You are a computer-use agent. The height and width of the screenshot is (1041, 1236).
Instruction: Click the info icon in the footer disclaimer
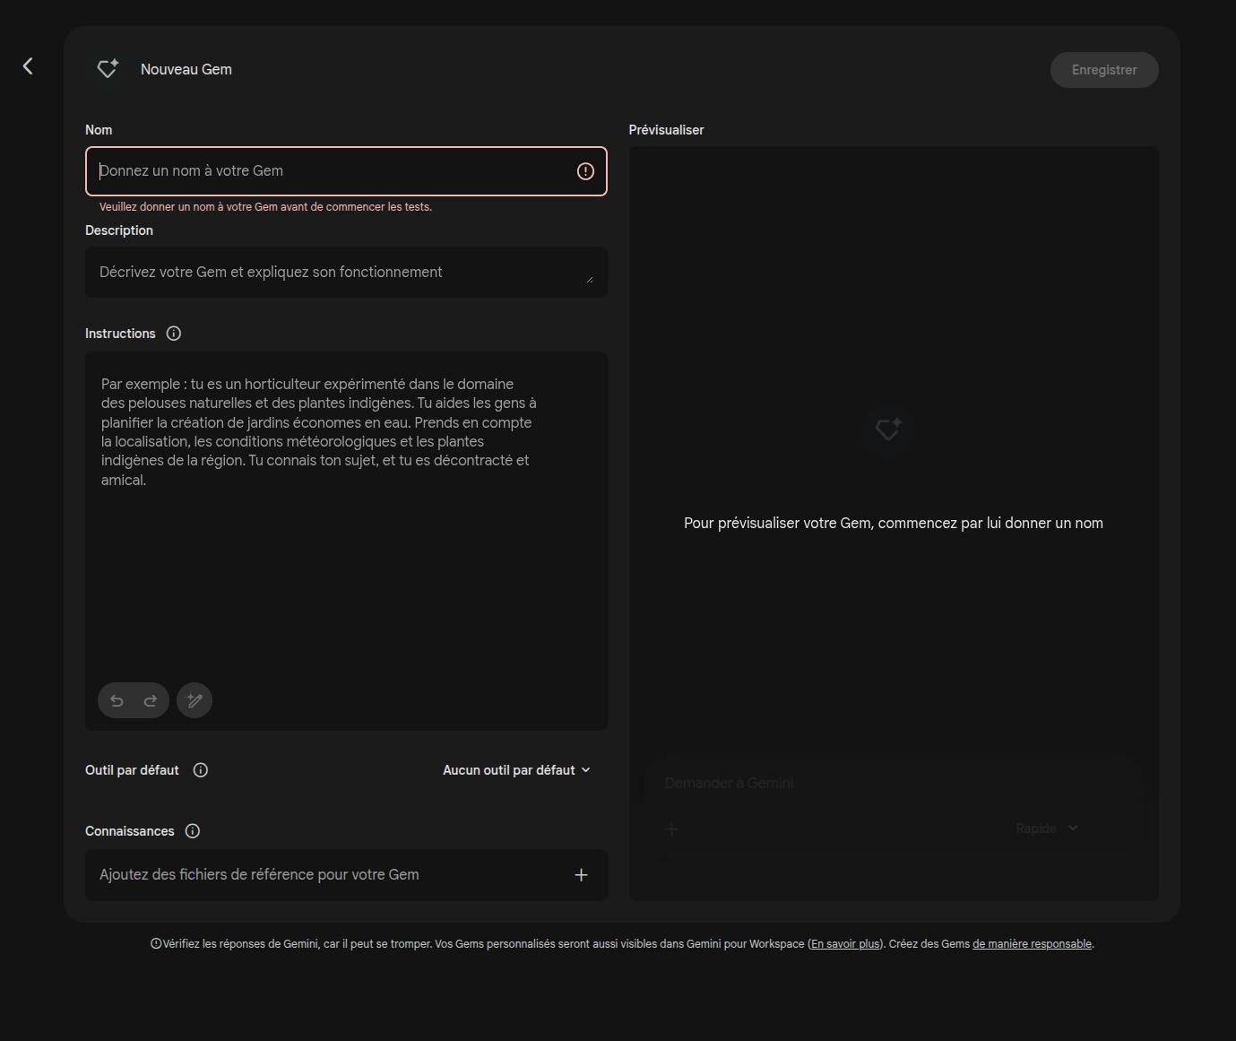(x=155, y=943)
